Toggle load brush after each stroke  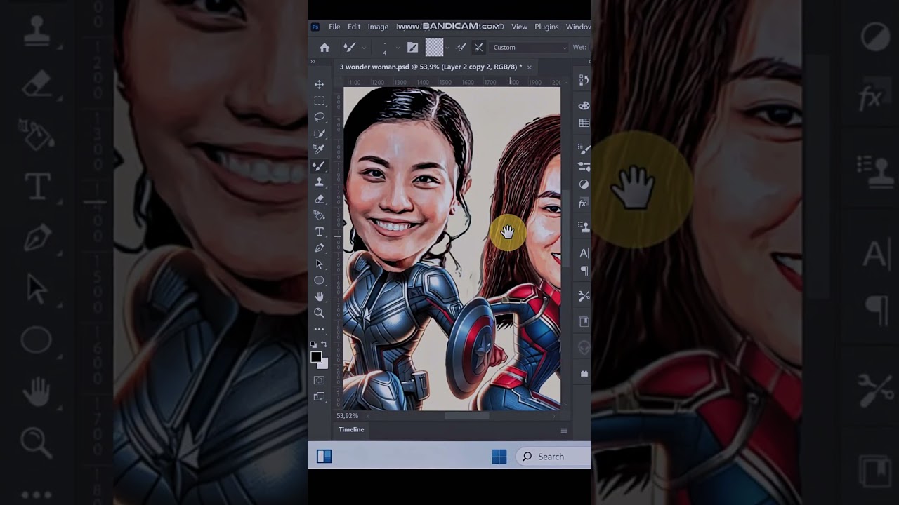coord(461,48)
